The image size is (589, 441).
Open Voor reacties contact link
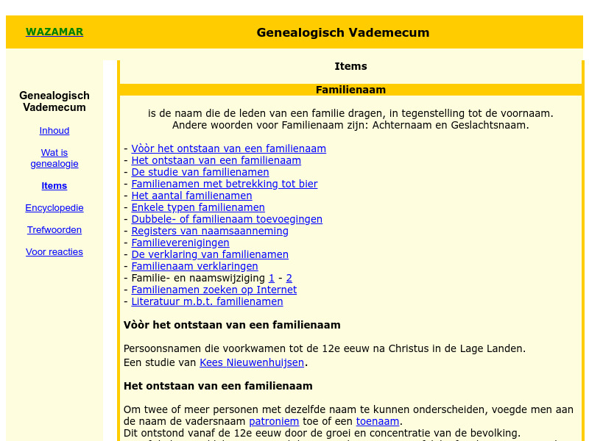[x=54, y=251]
